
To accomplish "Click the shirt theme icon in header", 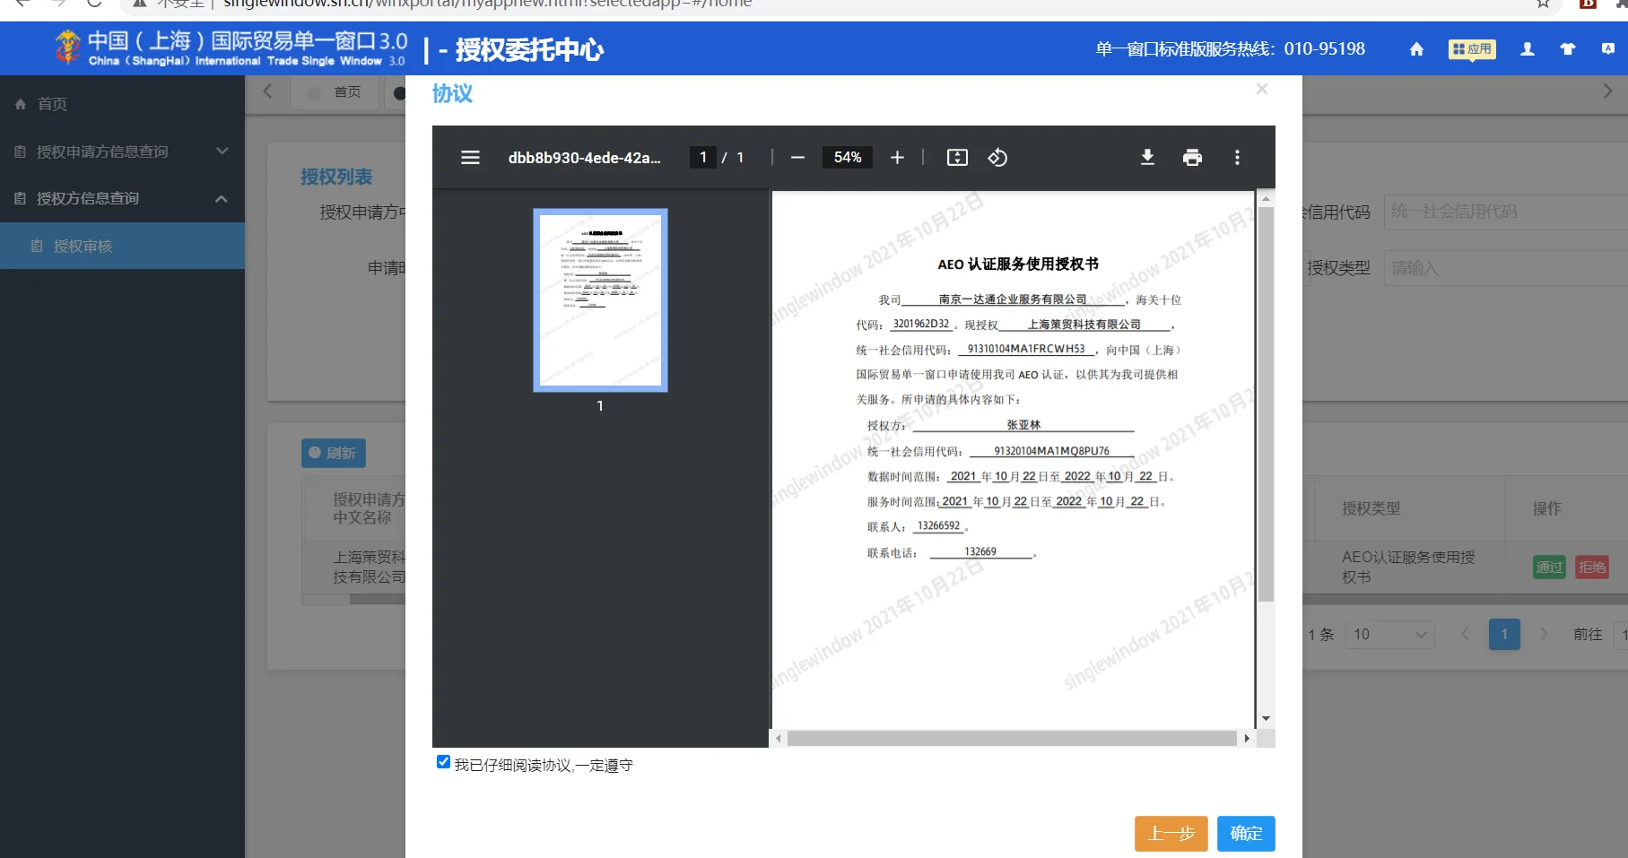I will 1568,49.
